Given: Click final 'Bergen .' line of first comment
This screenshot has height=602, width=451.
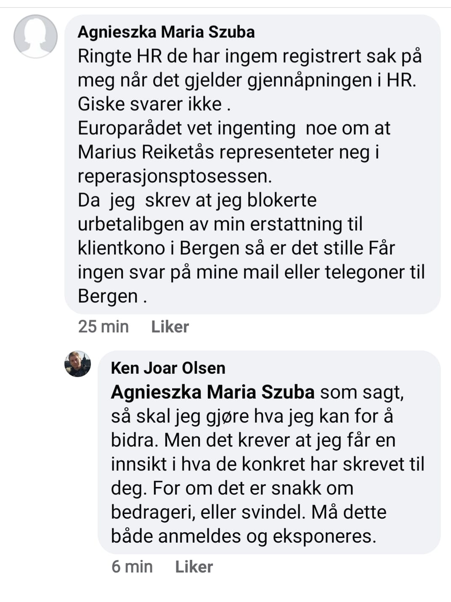Looking at the screenshot, I should [112, 296].
